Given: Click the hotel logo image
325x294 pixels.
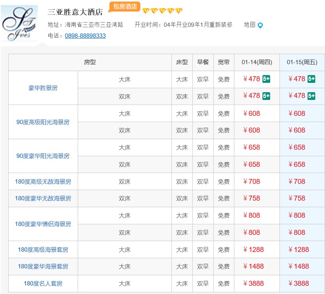Looking at the screenshot, I should click(x=19, y=24).
